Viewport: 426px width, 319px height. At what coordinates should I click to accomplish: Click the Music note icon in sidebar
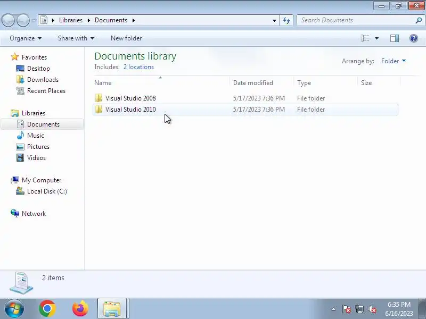[20, 135]
